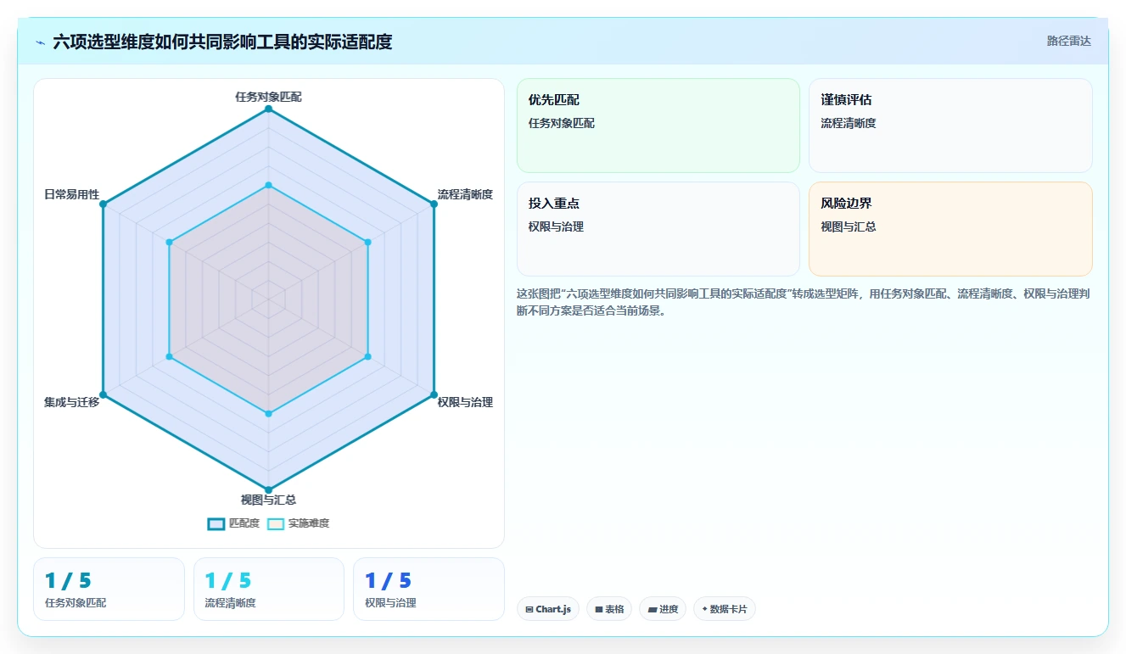Open the 谨慎评估 card

[x=950, y=126]
